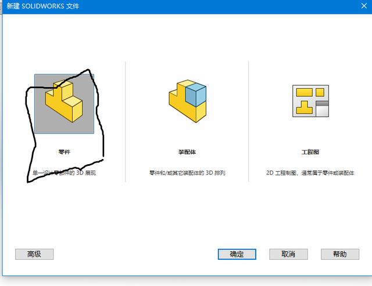Click the 2D 工程制图 description text

pos(310,173)
